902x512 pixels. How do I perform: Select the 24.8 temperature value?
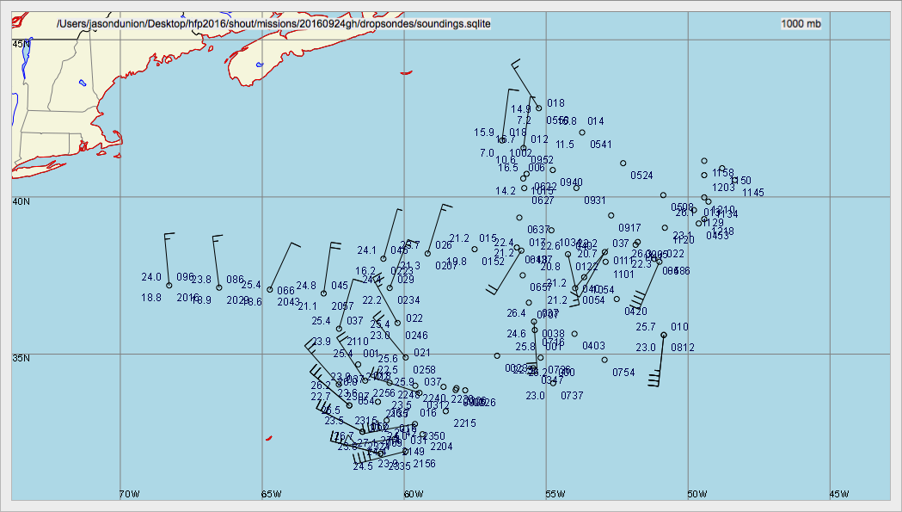(306, 286)
